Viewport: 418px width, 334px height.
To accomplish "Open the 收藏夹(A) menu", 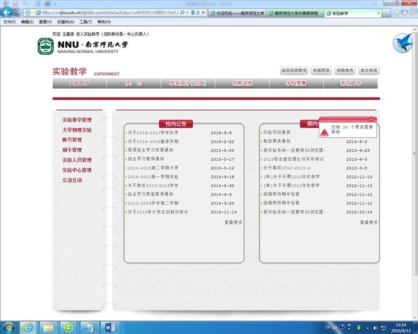I will (x=65, y=22).
